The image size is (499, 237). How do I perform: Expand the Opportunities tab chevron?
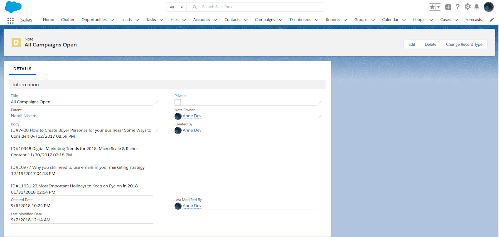click(x=112, y=20)
